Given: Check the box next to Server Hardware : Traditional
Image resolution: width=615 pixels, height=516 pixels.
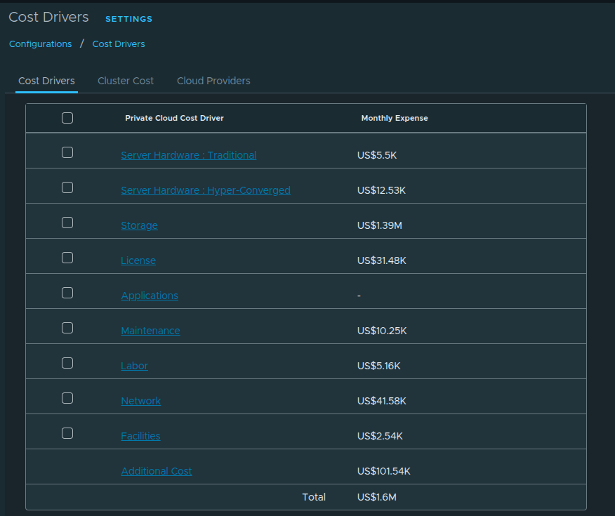Looking at the screenshot, I should [x=67, y=152].
